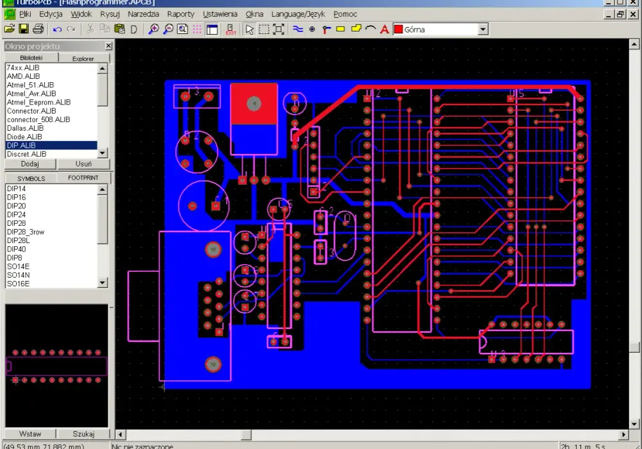Click the red EXIT icon
The width and height of the screenshot is (642, 449).
231,30
